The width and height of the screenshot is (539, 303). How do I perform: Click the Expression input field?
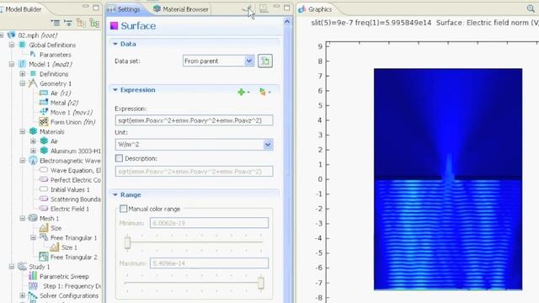point(195,120)
